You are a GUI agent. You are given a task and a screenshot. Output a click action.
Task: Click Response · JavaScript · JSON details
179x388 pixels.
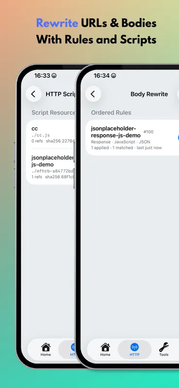(x=121, y=142)
